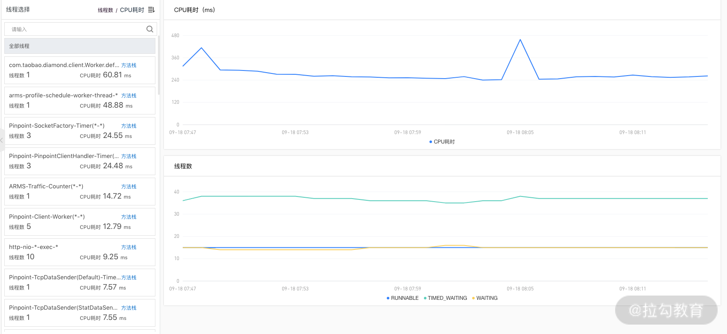Toggle WAITING series in legend
727x334 pixels.
(x=485, y=298)
